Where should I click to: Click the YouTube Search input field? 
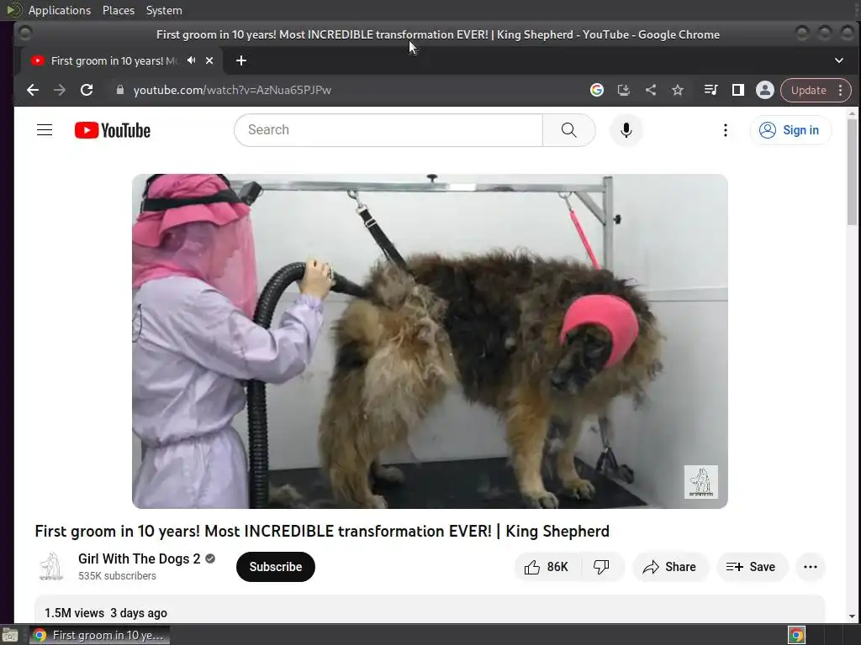(x=388, y=130)
